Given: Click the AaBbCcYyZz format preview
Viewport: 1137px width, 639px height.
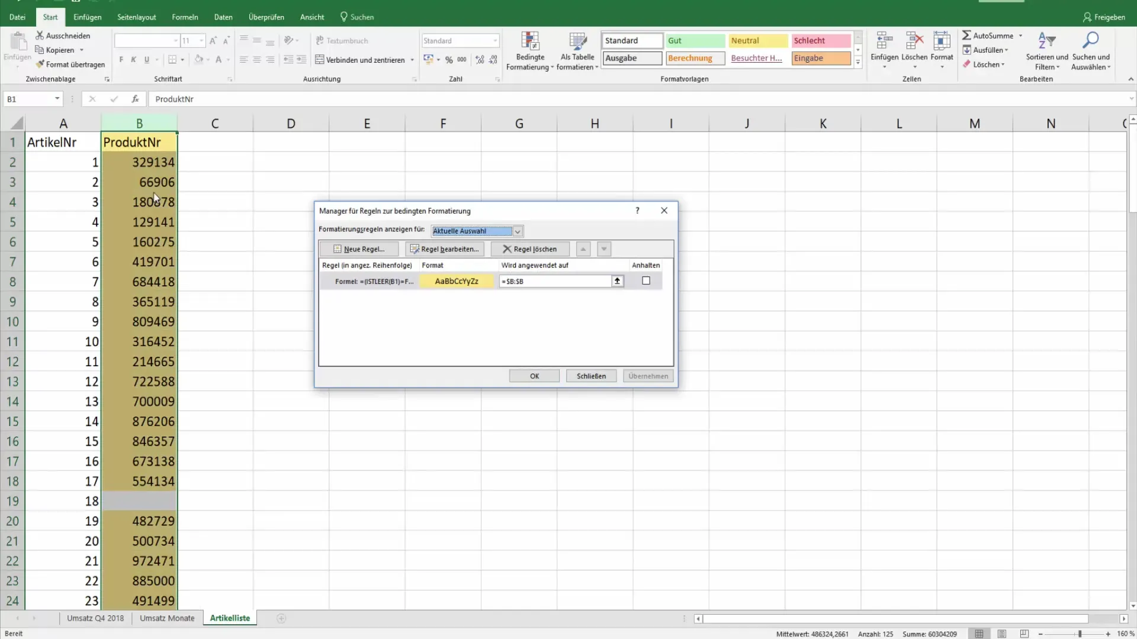Looking at the screenshot, I should [x=457, y=281].
